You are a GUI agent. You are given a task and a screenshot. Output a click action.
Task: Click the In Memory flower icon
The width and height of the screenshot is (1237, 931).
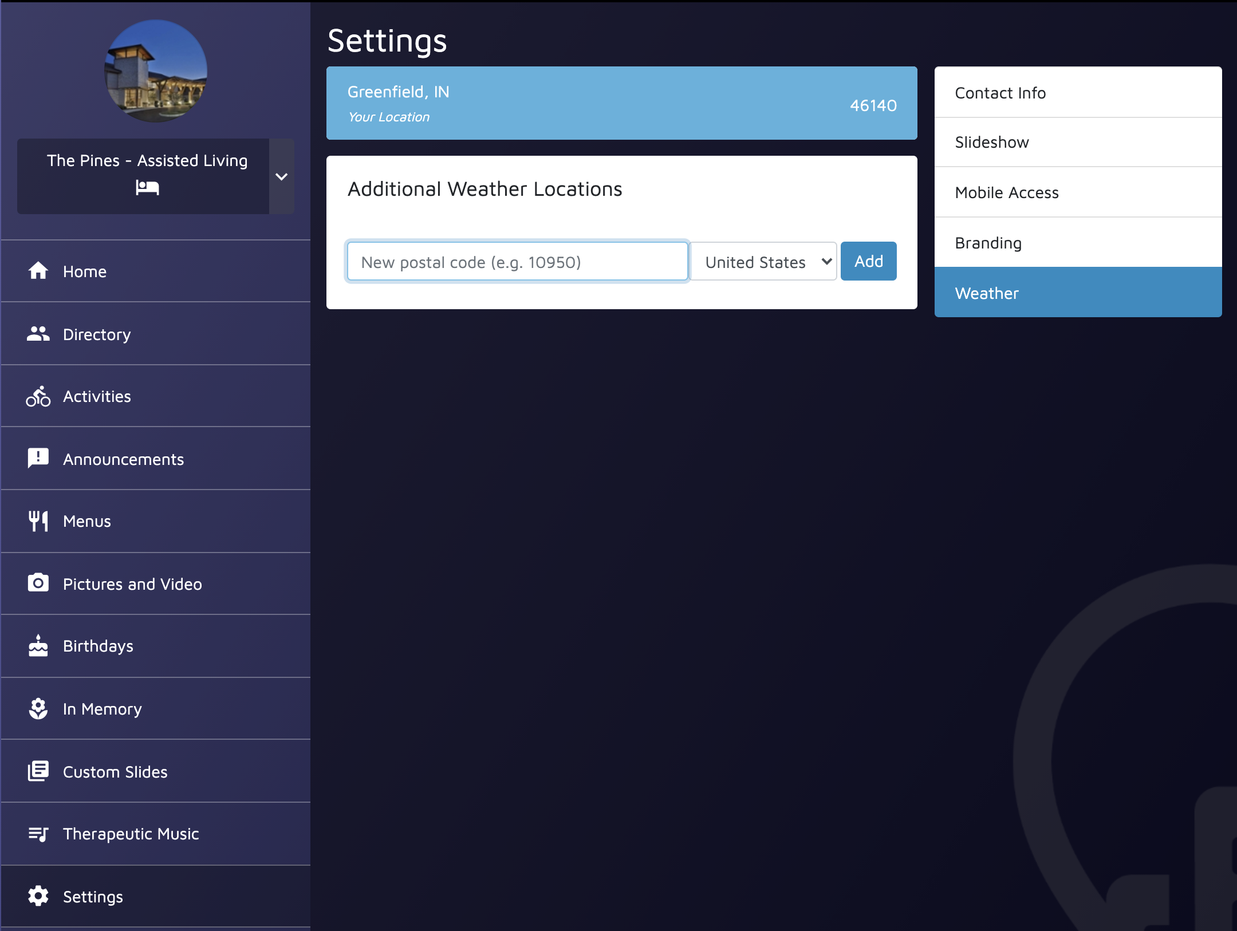pos(38,708)
